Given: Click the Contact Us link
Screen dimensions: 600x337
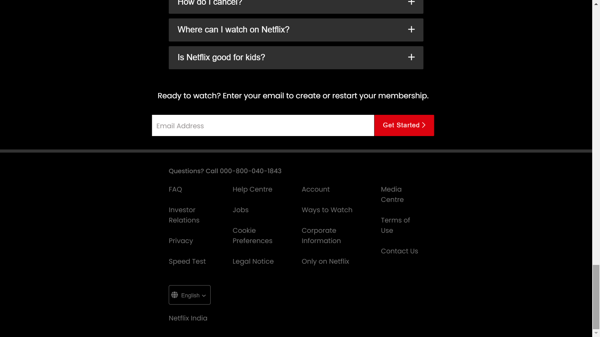Looking at the screenshot, I should pyautogui.click(x=399, y=251).
